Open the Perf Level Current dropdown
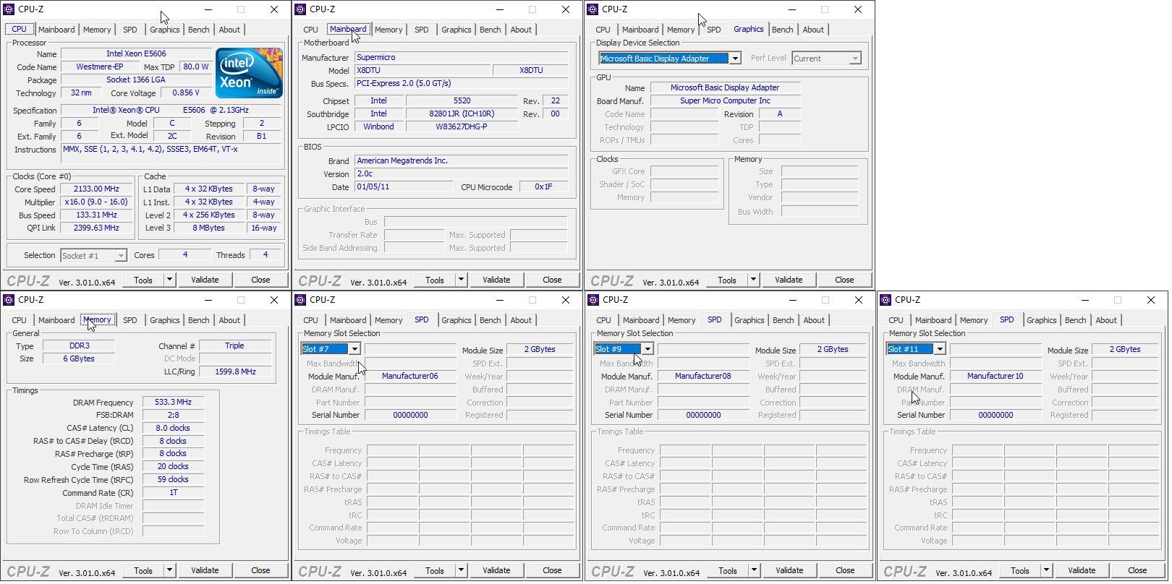Image resolution: width=1172 pixels, height=584 pixels. pos(855,59)
